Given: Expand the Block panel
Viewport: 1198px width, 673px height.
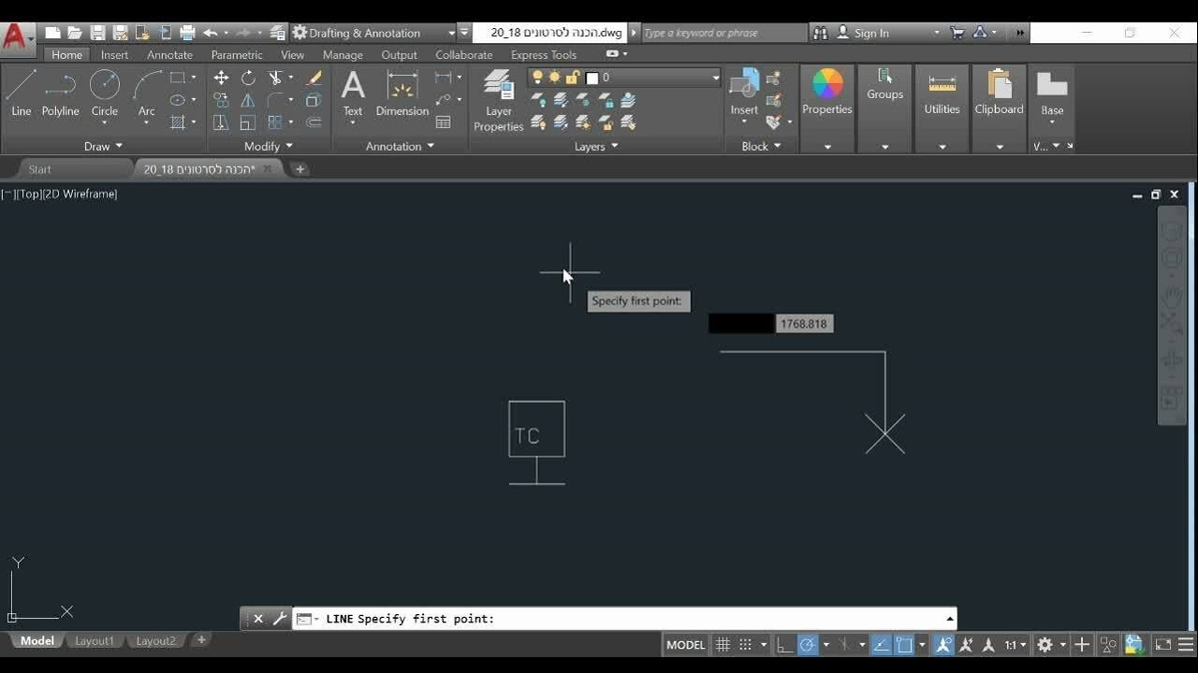Looking at the screenshot, I should click(761, 146).
